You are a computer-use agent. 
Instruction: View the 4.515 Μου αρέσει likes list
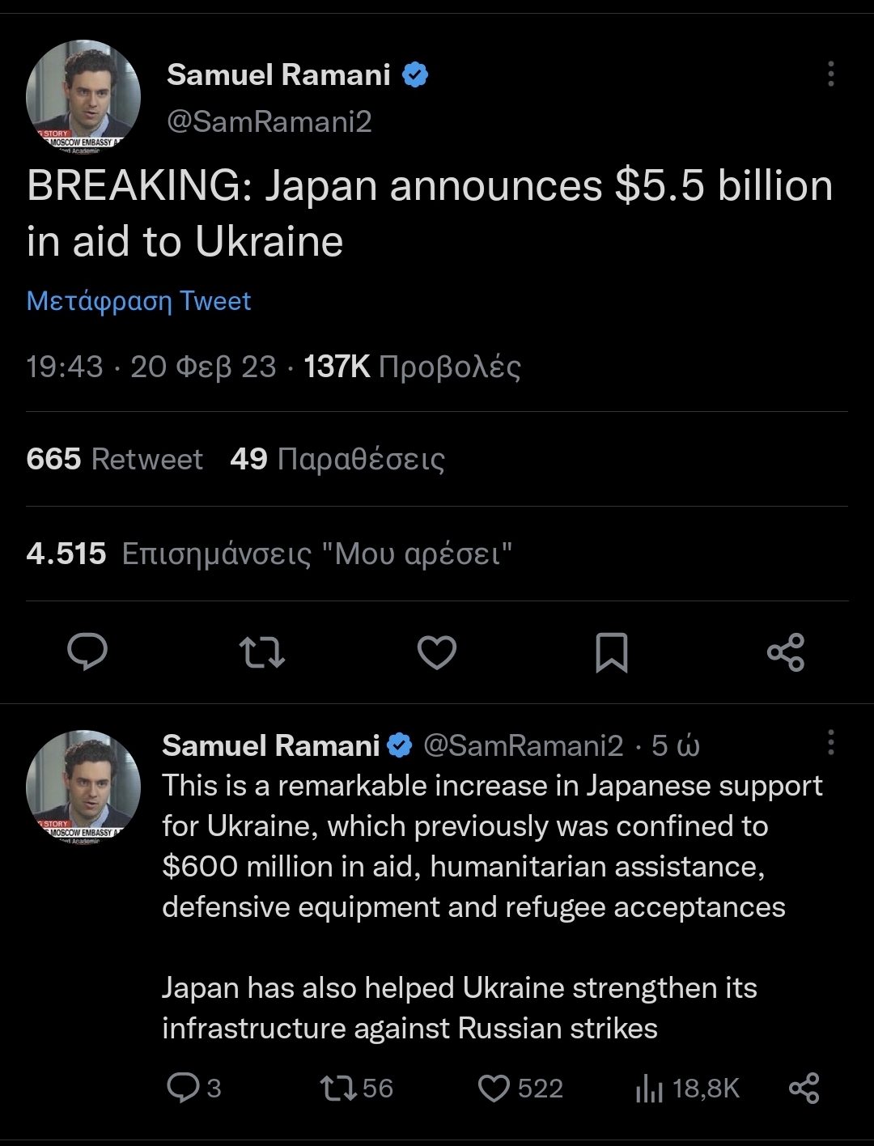tap(269, 554)
